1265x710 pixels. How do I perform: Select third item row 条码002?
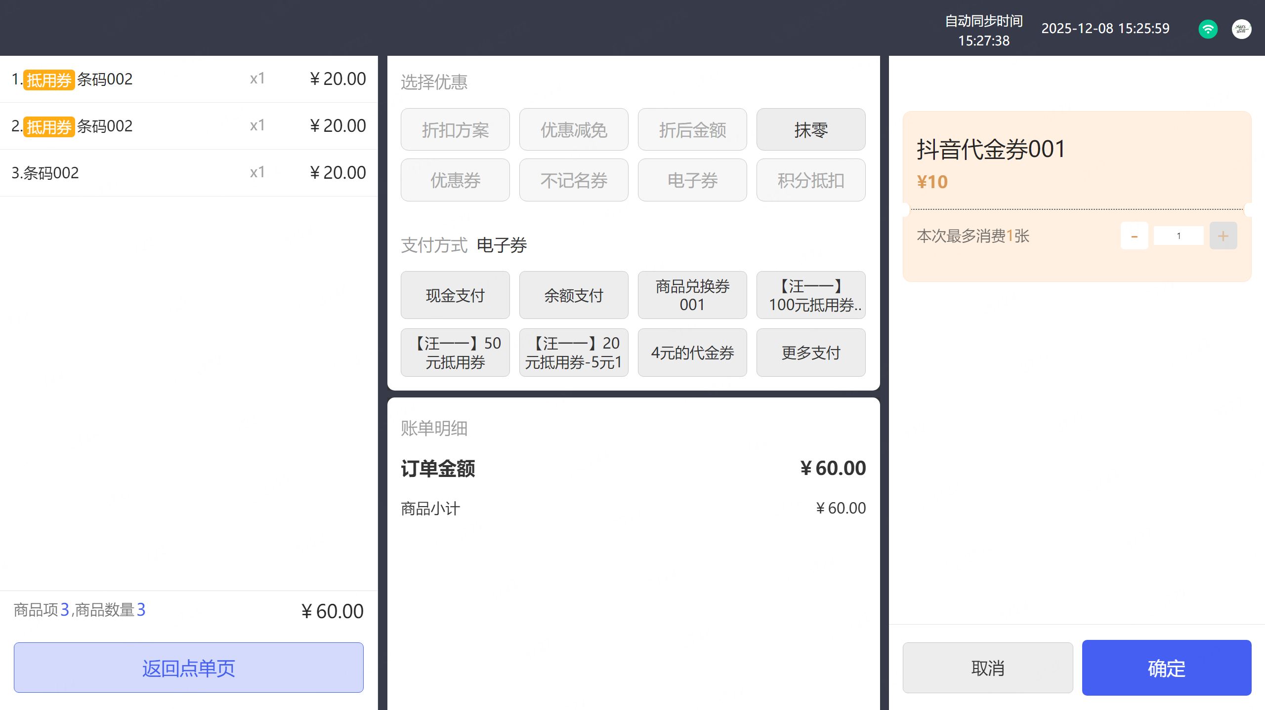point(188,173)
